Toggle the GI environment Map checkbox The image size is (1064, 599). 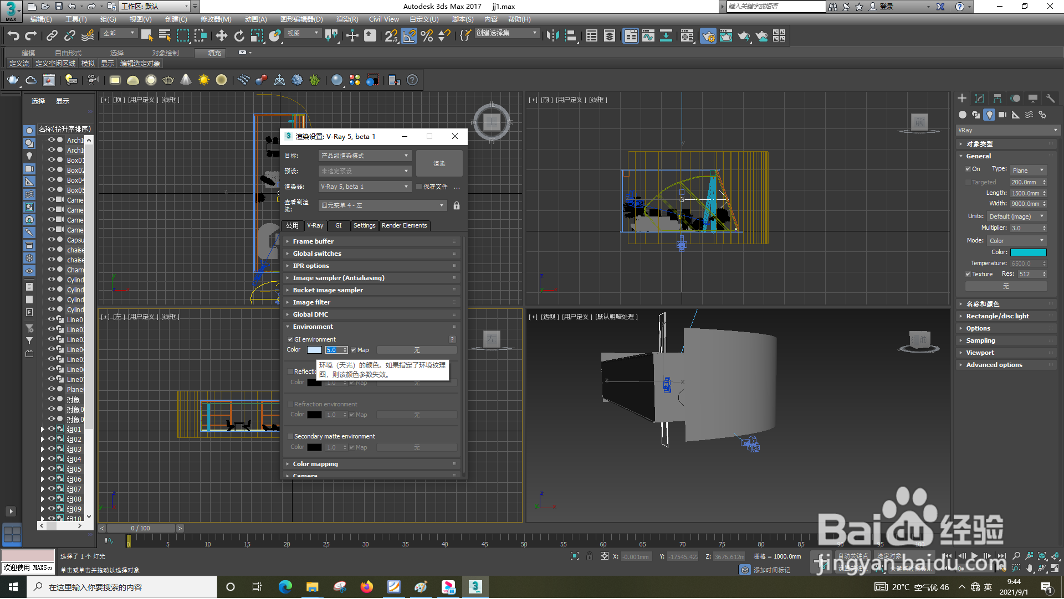[x=354, y=350]
